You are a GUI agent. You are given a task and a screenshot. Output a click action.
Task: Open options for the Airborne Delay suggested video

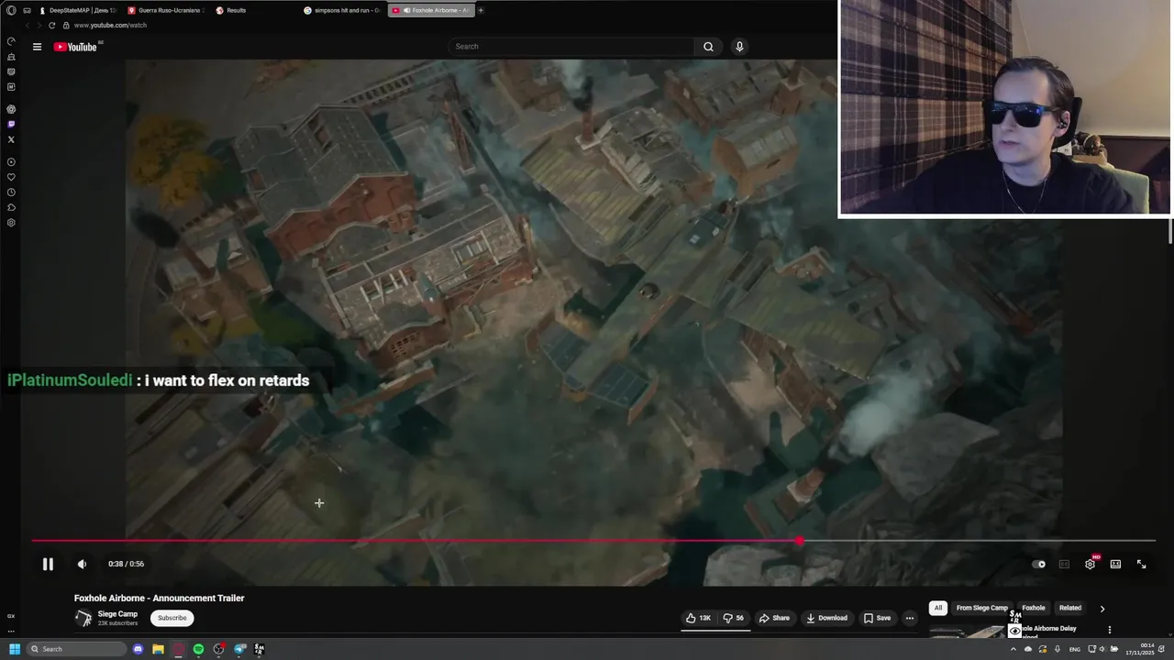1109,630
